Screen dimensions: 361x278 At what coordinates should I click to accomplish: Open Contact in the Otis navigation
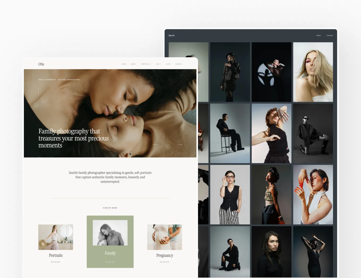(179, 64)
